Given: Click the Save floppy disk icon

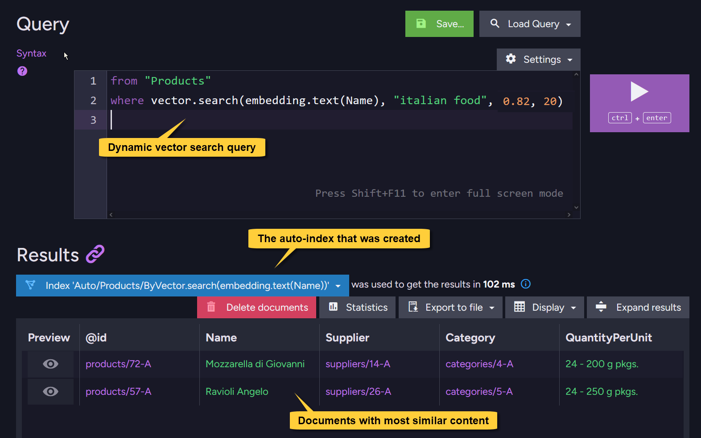Looking at the screenshot, I should (421, 24).
